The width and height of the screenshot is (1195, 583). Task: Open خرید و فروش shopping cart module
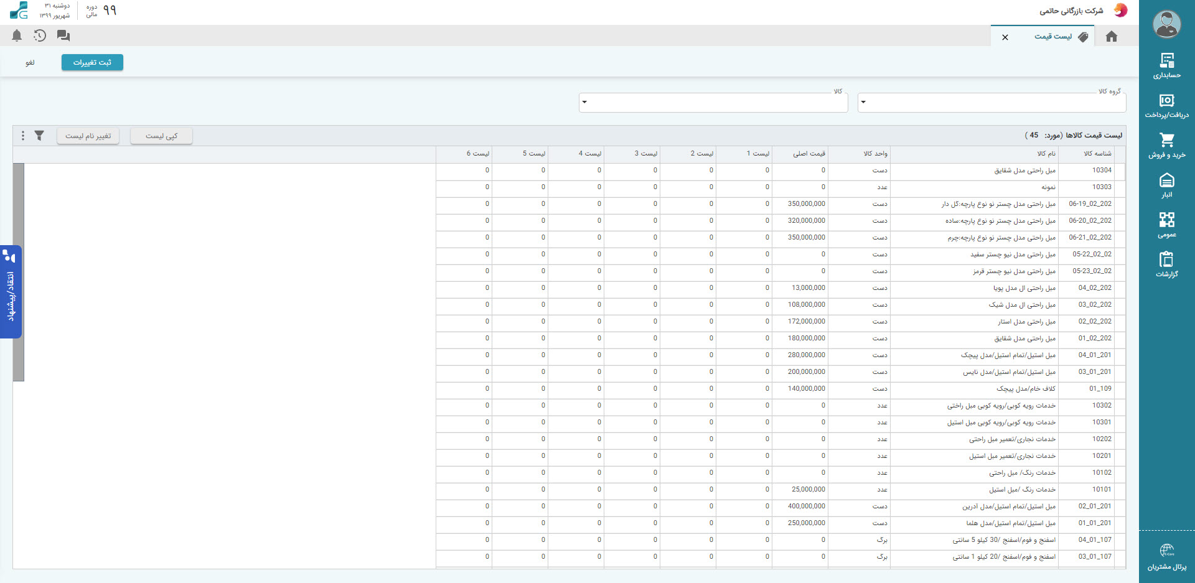pos(1167,146)
